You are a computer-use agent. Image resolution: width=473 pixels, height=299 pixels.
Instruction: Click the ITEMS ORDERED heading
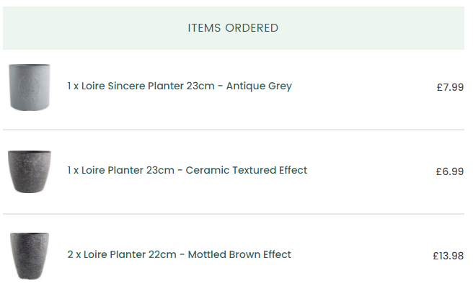point(233,28)
